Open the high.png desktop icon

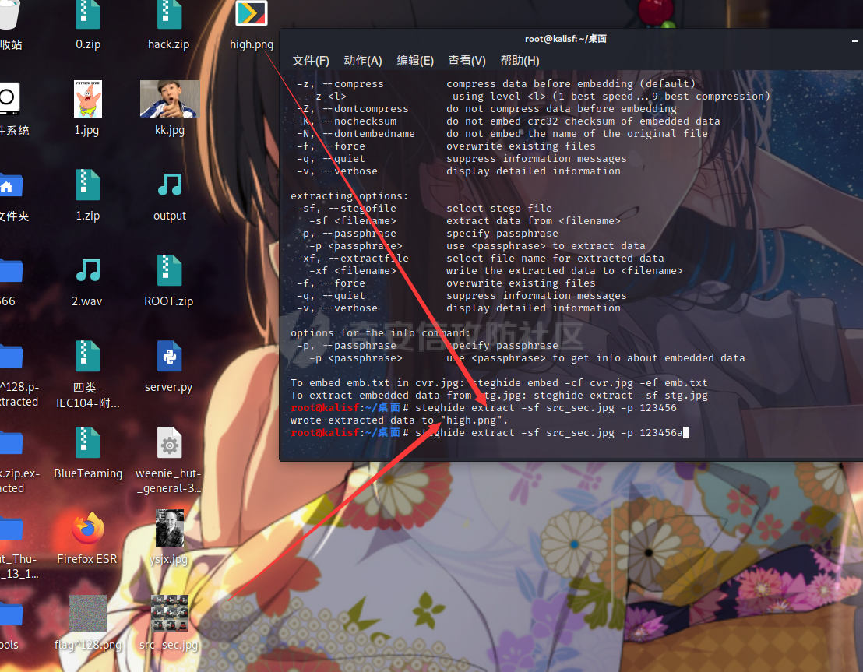coord(252,14)
